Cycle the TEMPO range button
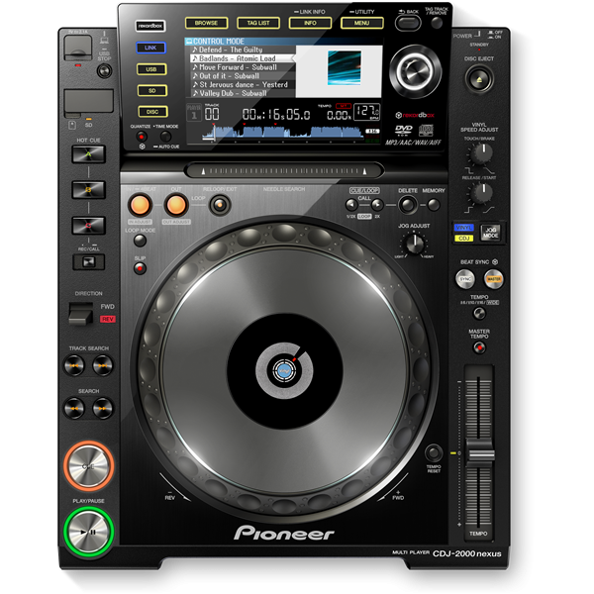This screenshot has width=594, height=594. [479, 313]
